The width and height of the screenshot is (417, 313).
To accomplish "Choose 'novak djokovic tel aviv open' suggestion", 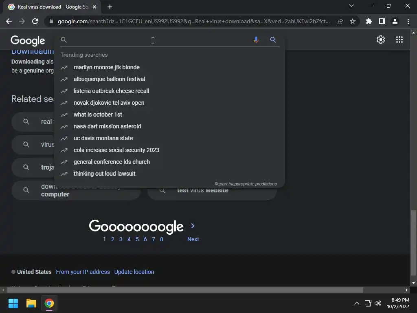I will [x=109, y=103].
